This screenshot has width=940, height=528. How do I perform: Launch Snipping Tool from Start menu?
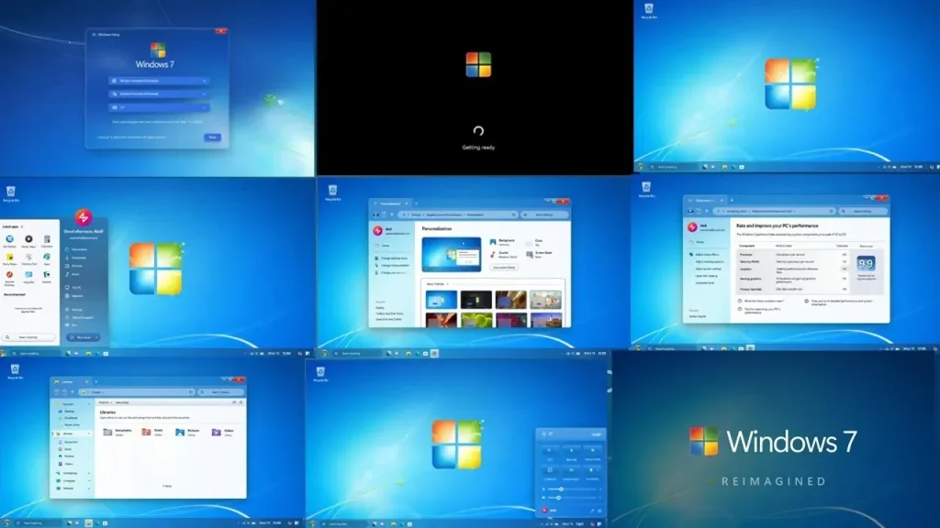click(28, 259)
